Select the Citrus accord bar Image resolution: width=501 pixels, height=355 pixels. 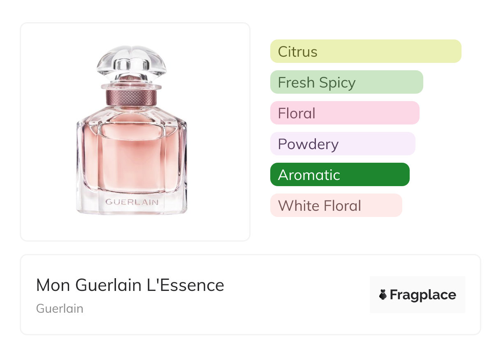[x=365, y=51]
